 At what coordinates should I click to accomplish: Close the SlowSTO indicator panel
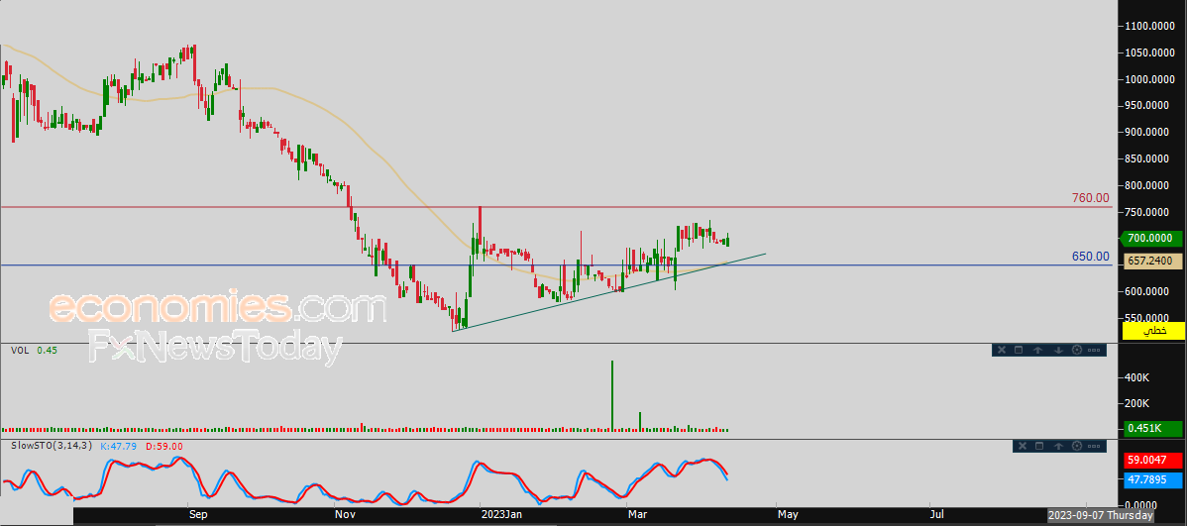click(1024, 447)
